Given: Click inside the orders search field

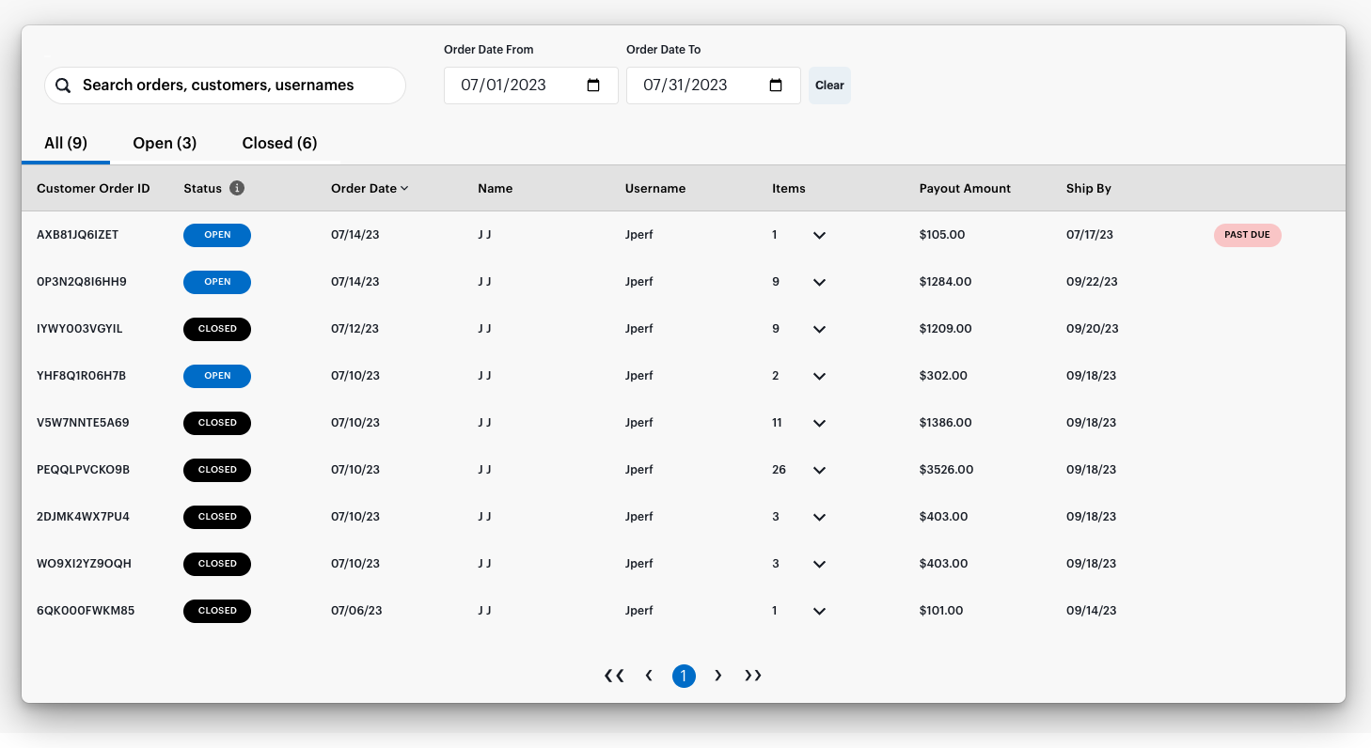Looking at the screenshot, I should 226,85.
